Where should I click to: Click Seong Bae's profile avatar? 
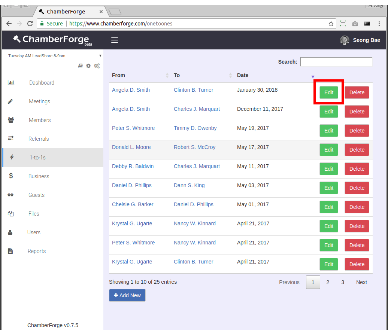pyautogui.click(x=345, y=40)
